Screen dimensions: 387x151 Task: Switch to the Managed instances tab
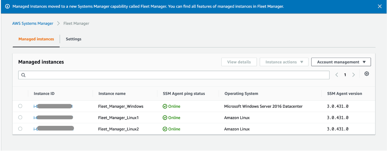(36, 39)
